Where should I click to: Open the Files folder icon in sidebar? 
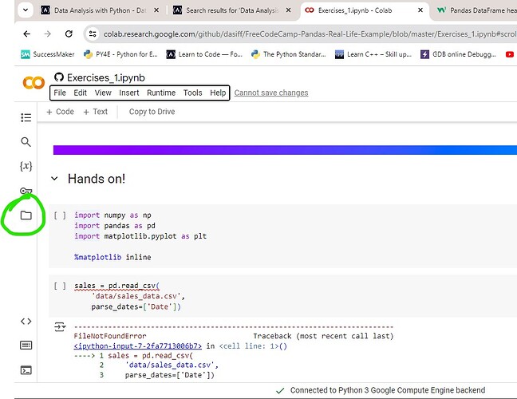(26, 215)
